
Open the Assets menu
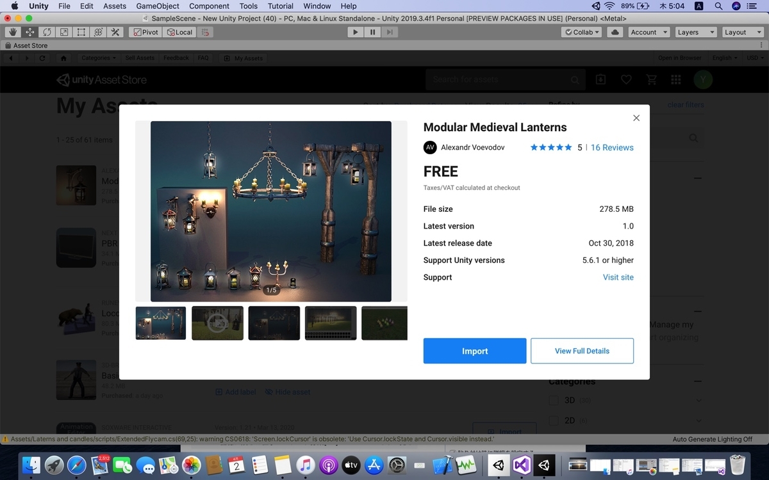pyautogui.click(x=115, y=6)
